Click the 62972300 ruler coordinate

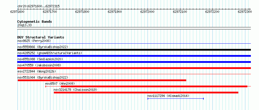pyautogui.click(x=245, y=12)
